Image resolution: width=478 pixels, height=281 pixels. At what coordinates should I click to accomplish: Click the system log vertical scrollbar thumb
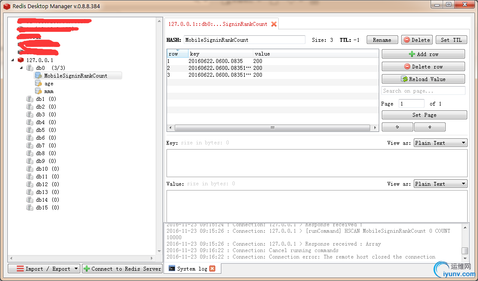pyautogui.click(x=465, y=250)
